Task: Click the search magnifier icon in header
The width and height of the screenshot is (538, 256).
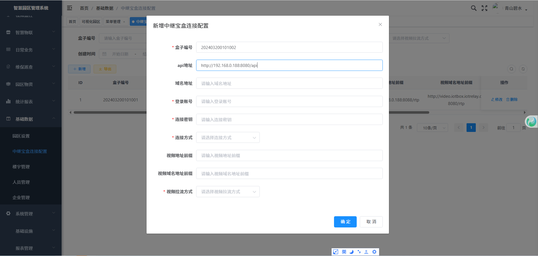Action: pyautogui.click(x=474, y=8)
